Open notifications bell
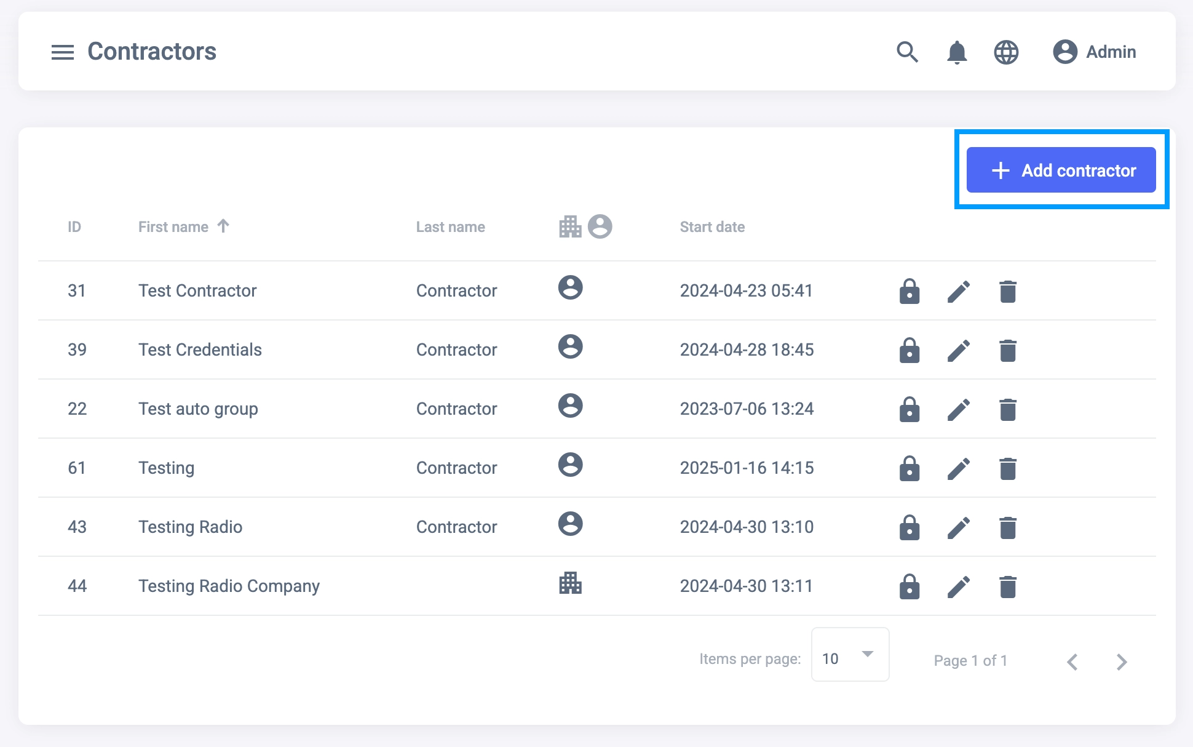The height and width of the screenshot is (747, 1193). click(x=956, y=52)
